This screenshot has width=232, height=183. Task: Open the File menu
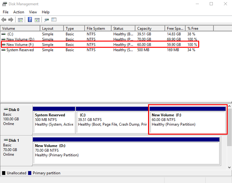click(x=6, y=12)
